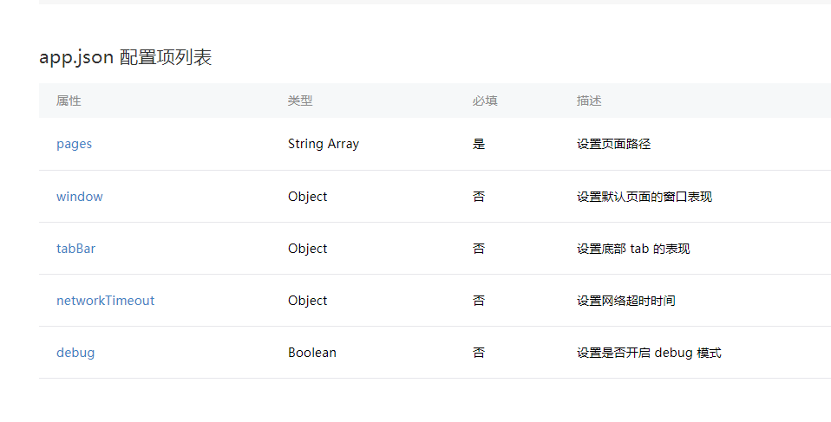Click the description 设置底部 tab 的表现
The image size is (831, 422).
[633, 249]
